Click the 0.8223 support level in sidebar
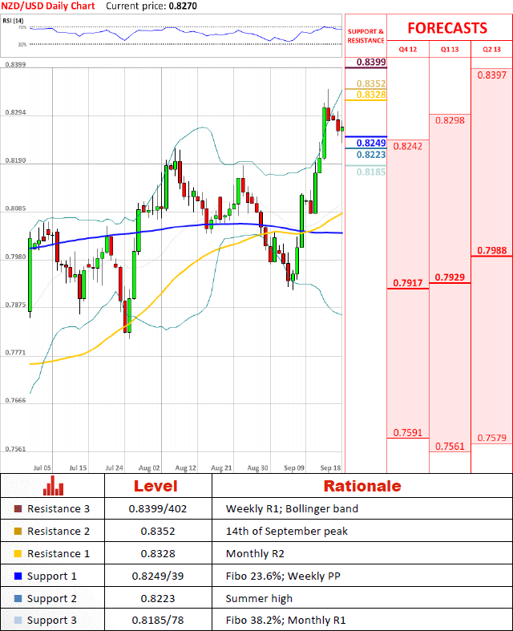Viewport: 513px width, 631px height. tap(371, 155)
